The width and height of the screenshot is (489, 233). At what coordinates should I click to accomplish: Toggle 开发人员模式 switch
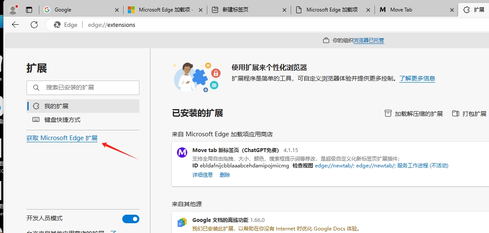click(x=131, y=219)
